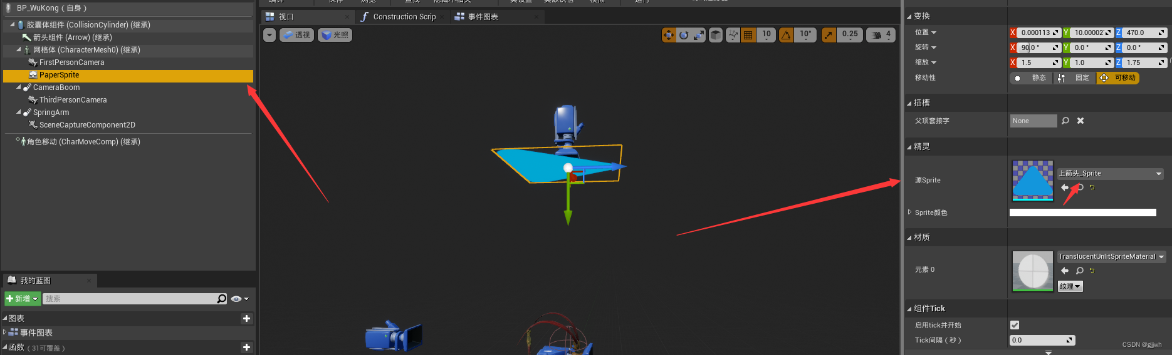The width and height of the screenshot is (1172, 355).
Task: Open grid snap size 10 dropdown
Action: pos(767,35)
